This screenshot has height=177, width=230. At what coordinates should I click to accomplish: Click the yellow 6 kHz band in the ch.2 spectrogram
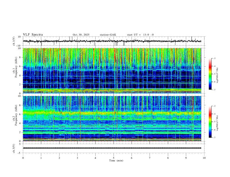pos(112,113)
